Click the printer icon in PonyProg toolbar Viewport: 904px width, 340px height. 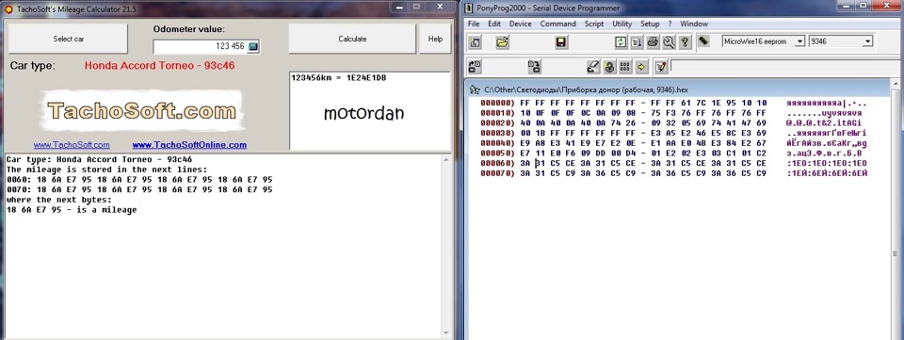tap(653, 41)
